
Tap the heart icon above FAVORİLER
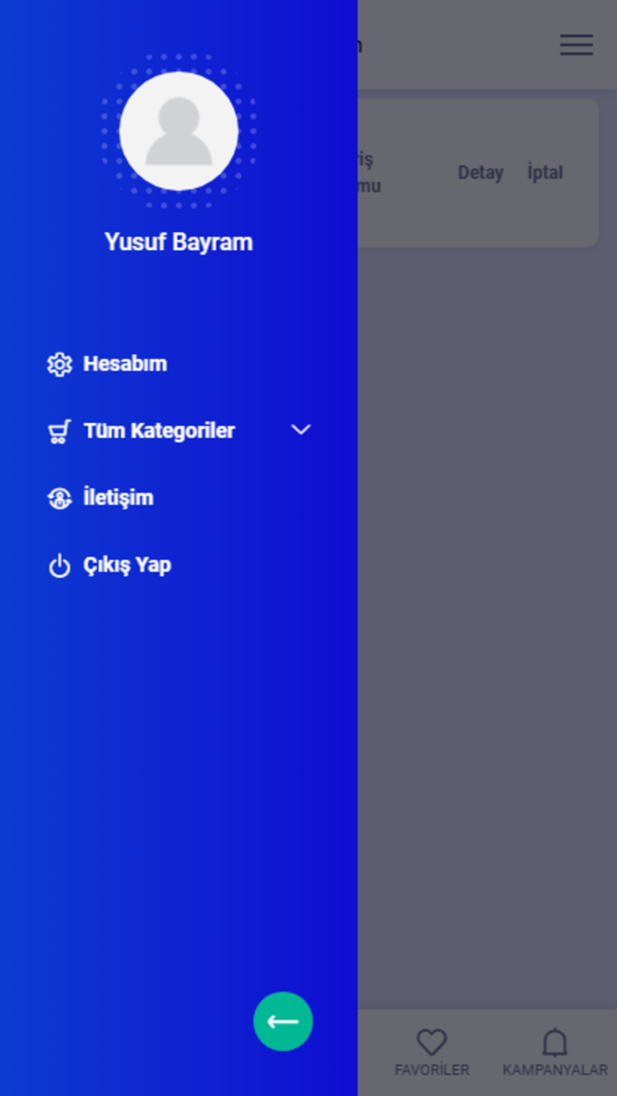(x=432, y=1042)
